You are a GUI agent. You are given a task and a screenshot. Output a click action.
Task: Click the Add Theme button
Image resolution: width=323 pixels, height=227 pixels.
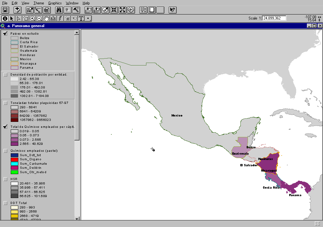(17, 10)
